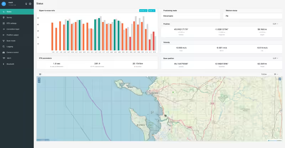This screenshot has height=148, width=285.
Task: Open the Position LLH format dropdown
Action: (275, 24)
